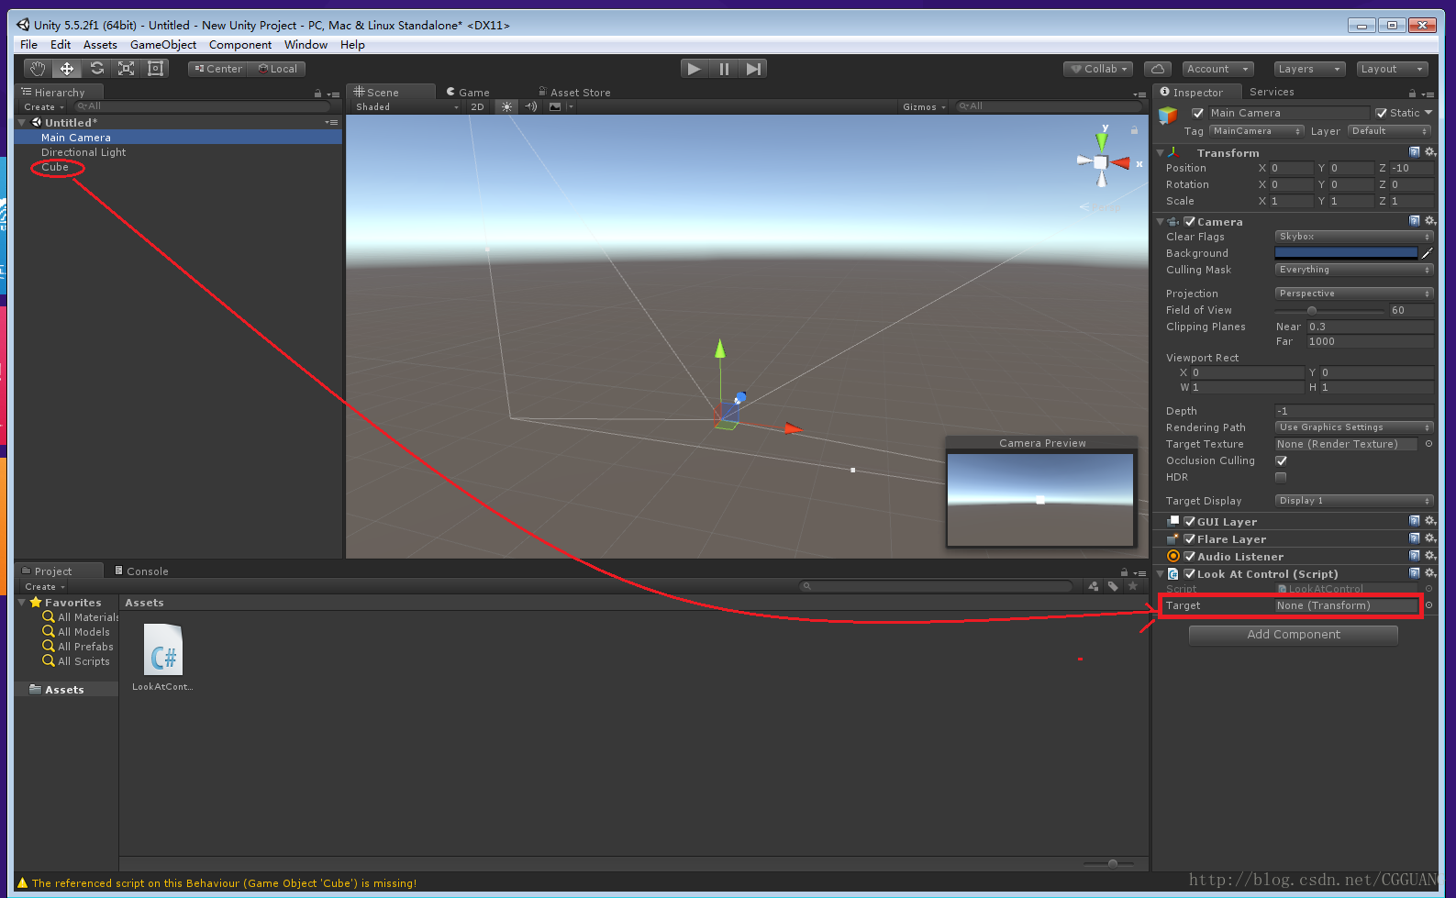Start Play mode
Image resolution: width=1456 pixels, height=898 pixels.
point(695,69)
